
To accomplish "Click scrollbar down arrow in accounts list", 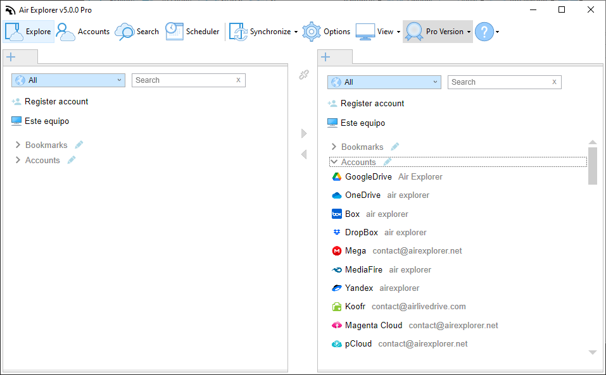I will point(593,352).
